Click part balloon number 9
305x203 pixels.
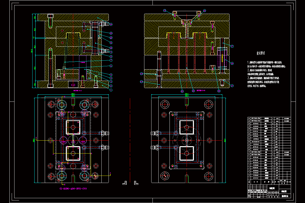(x=111, y=52)
